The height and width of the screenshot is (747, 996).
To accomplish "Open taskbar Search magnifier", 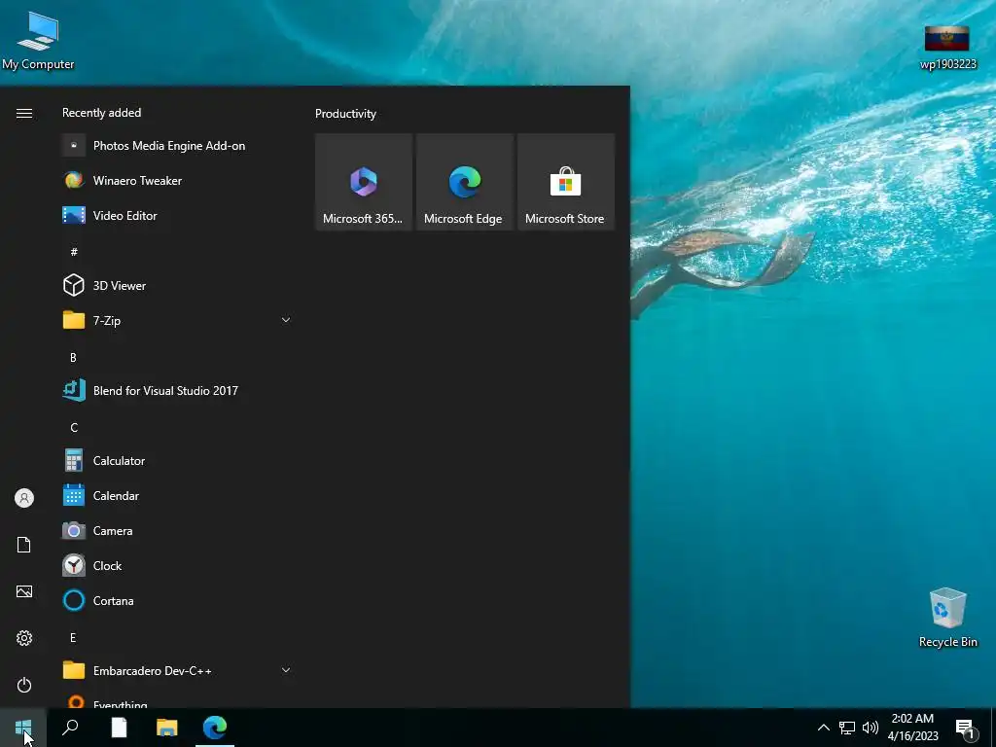I will coord(70,728).
